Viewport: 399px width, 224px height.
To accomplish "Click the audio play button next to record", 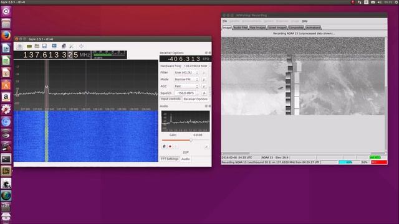I will (x=176, y=147).
